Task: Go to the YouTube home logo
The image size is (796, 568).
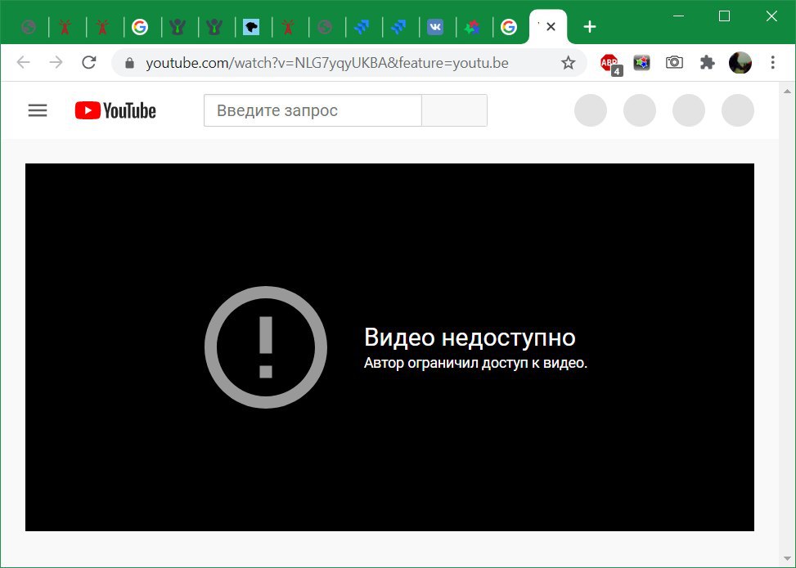Action: [115, 110]
